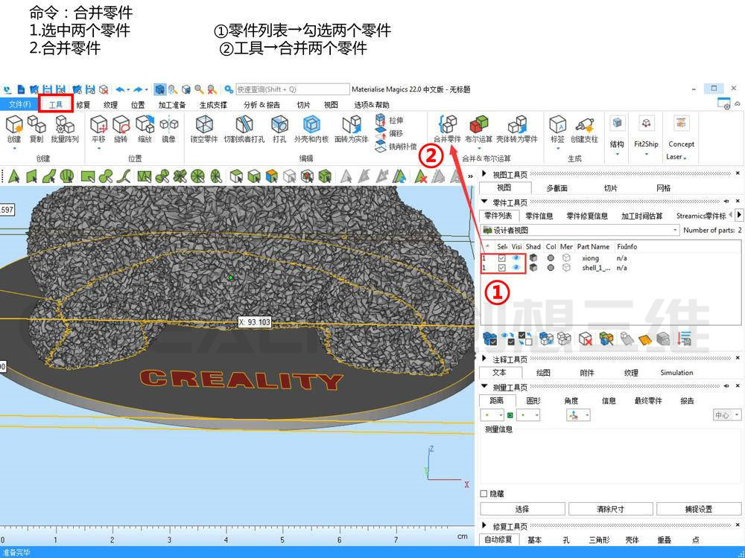
Task: Click the 平移 (Translate) icon
Action: (98, 124)
